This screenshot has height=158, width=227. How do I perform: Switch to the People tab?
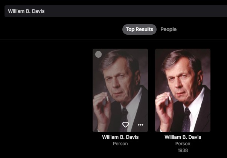168,29
